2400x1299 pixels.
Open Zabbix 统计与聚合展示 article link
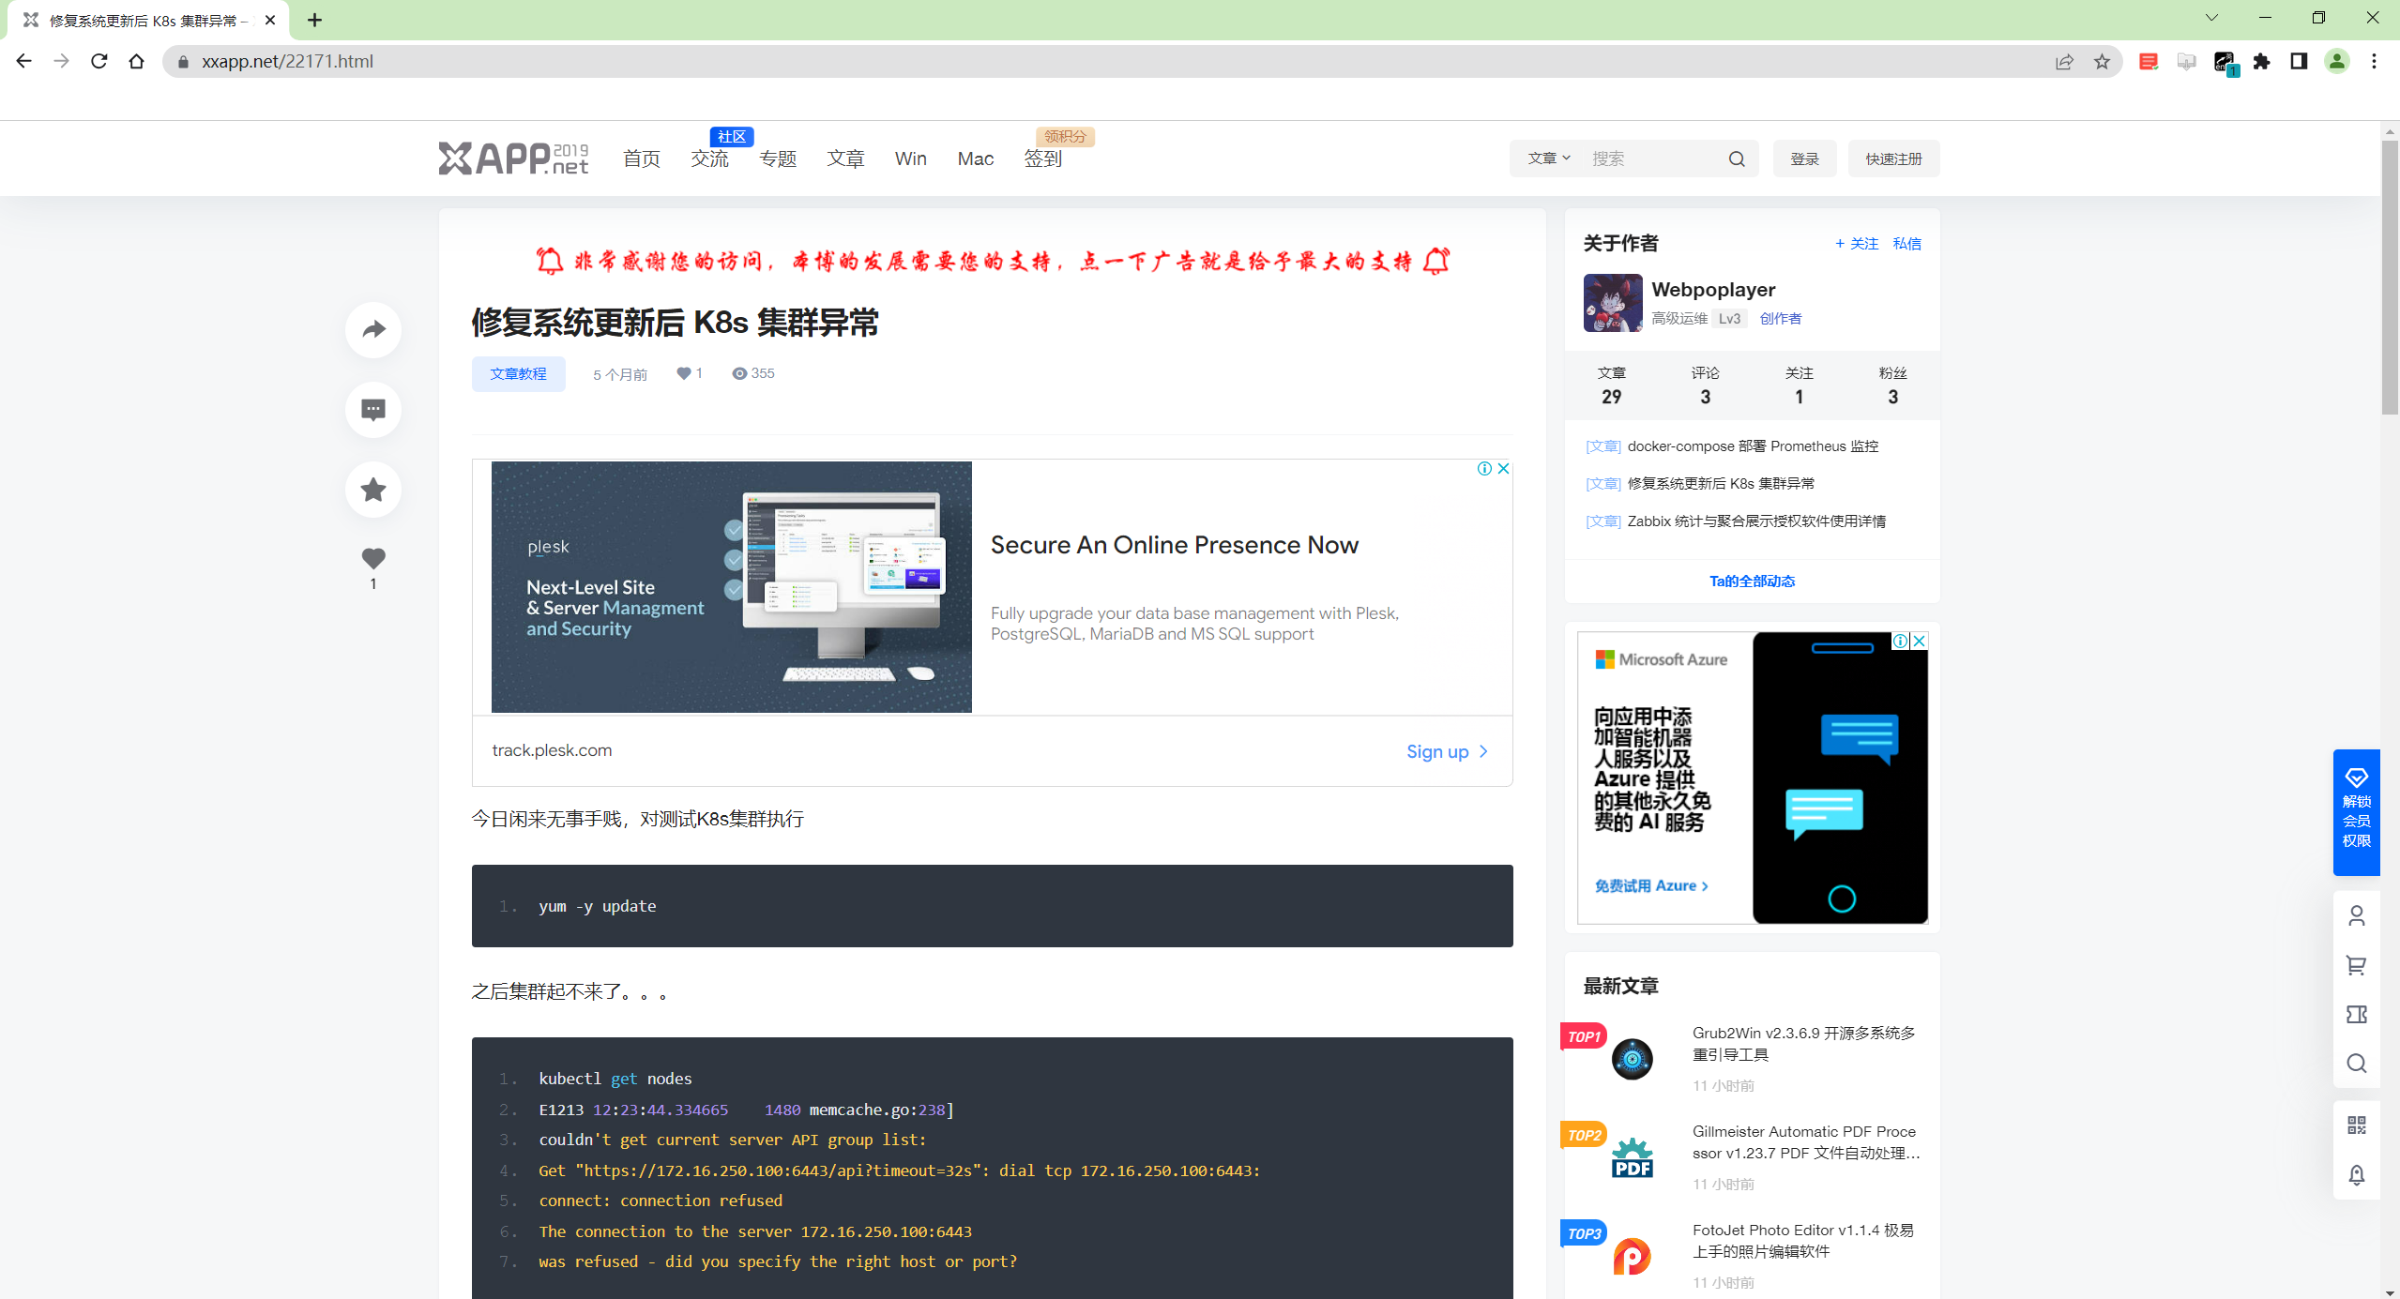point(1756,521)
